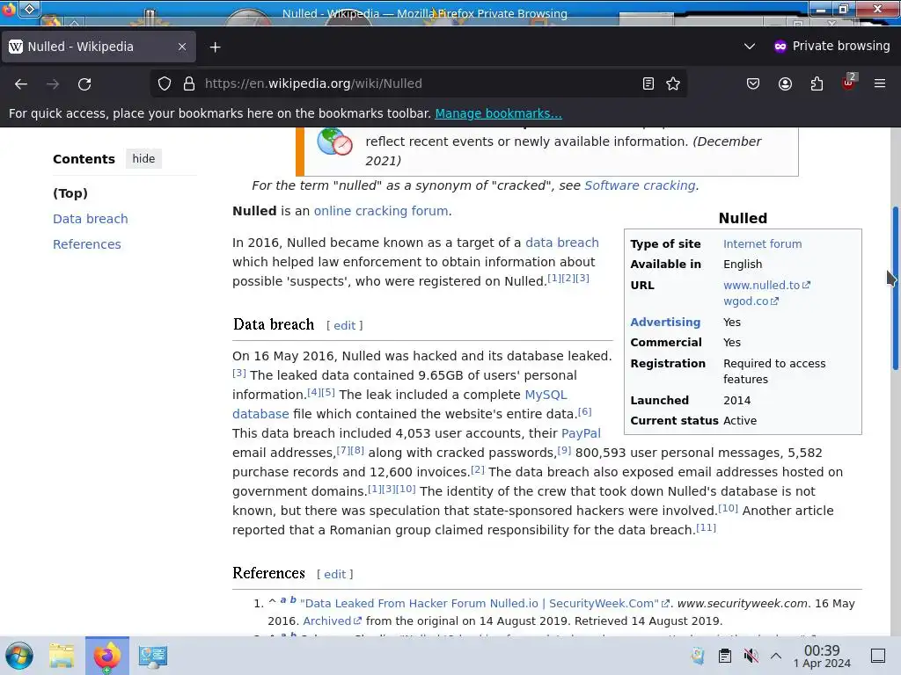Screen dimensions: 901x675
Task: Open citation [11] at paragraph end
Action: tap(707, 527)
